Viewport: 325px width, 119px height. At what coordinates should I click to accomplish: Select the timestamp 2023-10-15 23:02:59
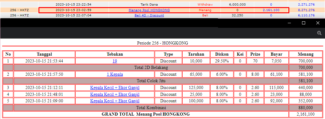[73, 10]
